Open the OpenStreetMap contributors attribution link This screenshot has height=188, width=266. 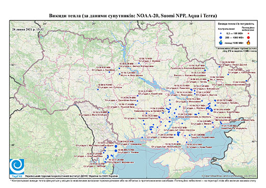pyautogui.click(x=229, y=176)
